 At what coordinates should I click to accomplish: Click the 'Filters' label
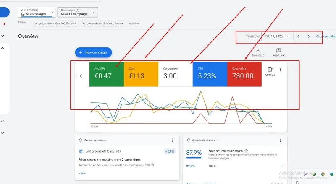[22, 22]
